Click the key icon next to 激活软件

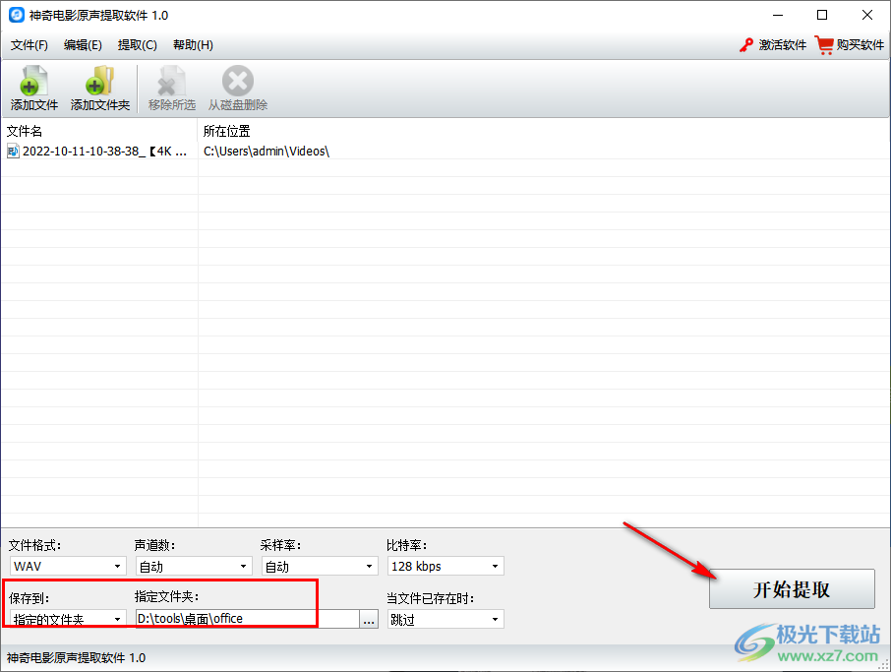pos(744,44)
